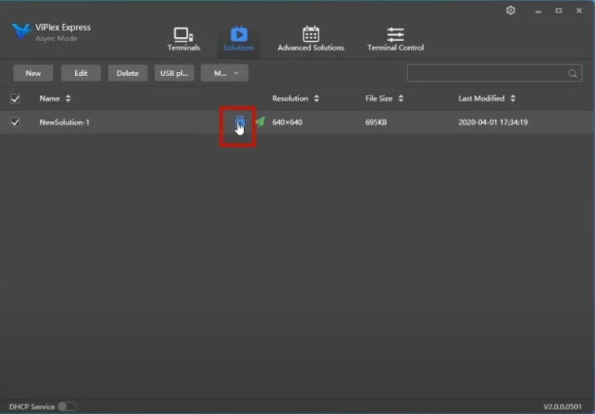
Task: Click the magnifier search icon
Action: (573, 74)
